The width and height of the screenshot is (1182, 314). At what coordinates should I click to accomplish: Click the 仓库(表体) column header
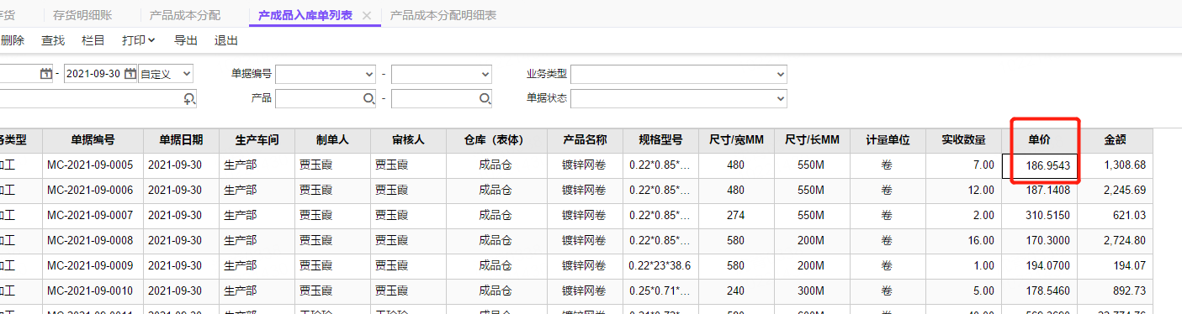coord(496,140)
